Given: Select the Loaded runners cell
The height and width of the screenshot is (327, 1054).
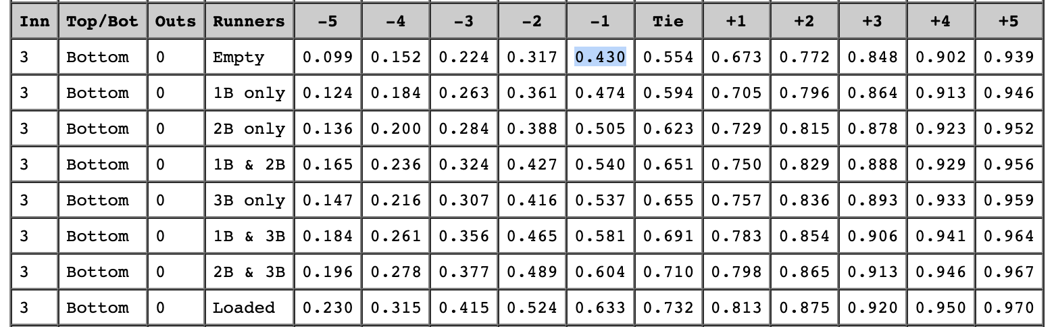Looking at the screenshot, I should [244, 308].
